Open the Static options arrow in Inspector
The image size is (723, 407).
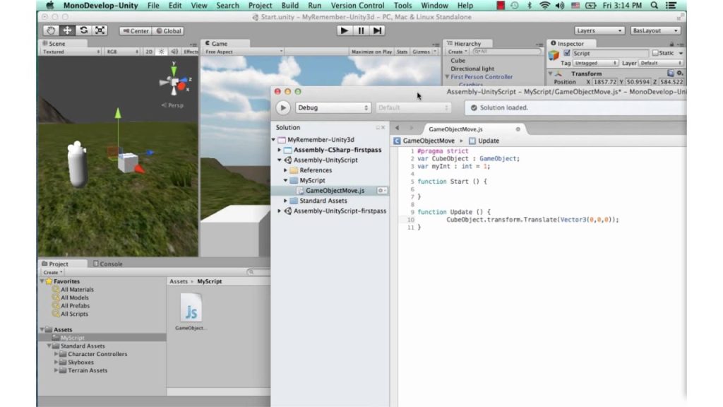click(x=681, y=54)
